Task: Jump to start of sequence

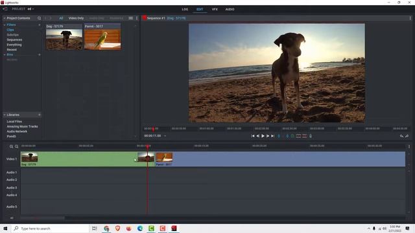Action: tap(253, 136)
